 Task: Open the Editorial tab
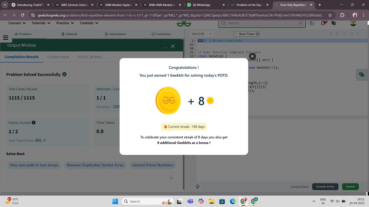tap(69, 34)
